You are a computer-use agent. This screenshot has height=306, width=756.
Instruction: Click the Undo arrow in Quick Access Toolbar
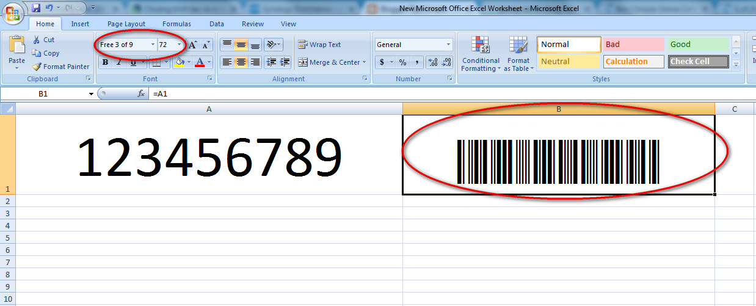49,8
